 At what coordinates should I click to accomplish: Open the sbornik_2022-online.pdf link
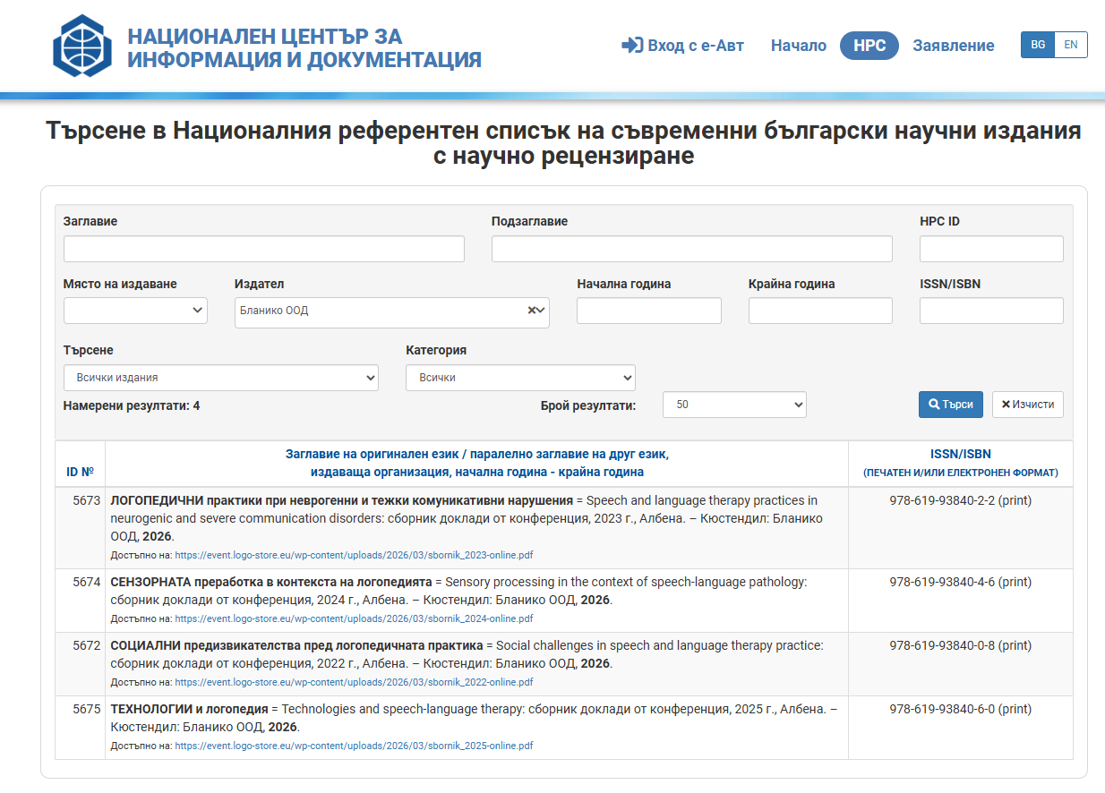tap(354, 682)
